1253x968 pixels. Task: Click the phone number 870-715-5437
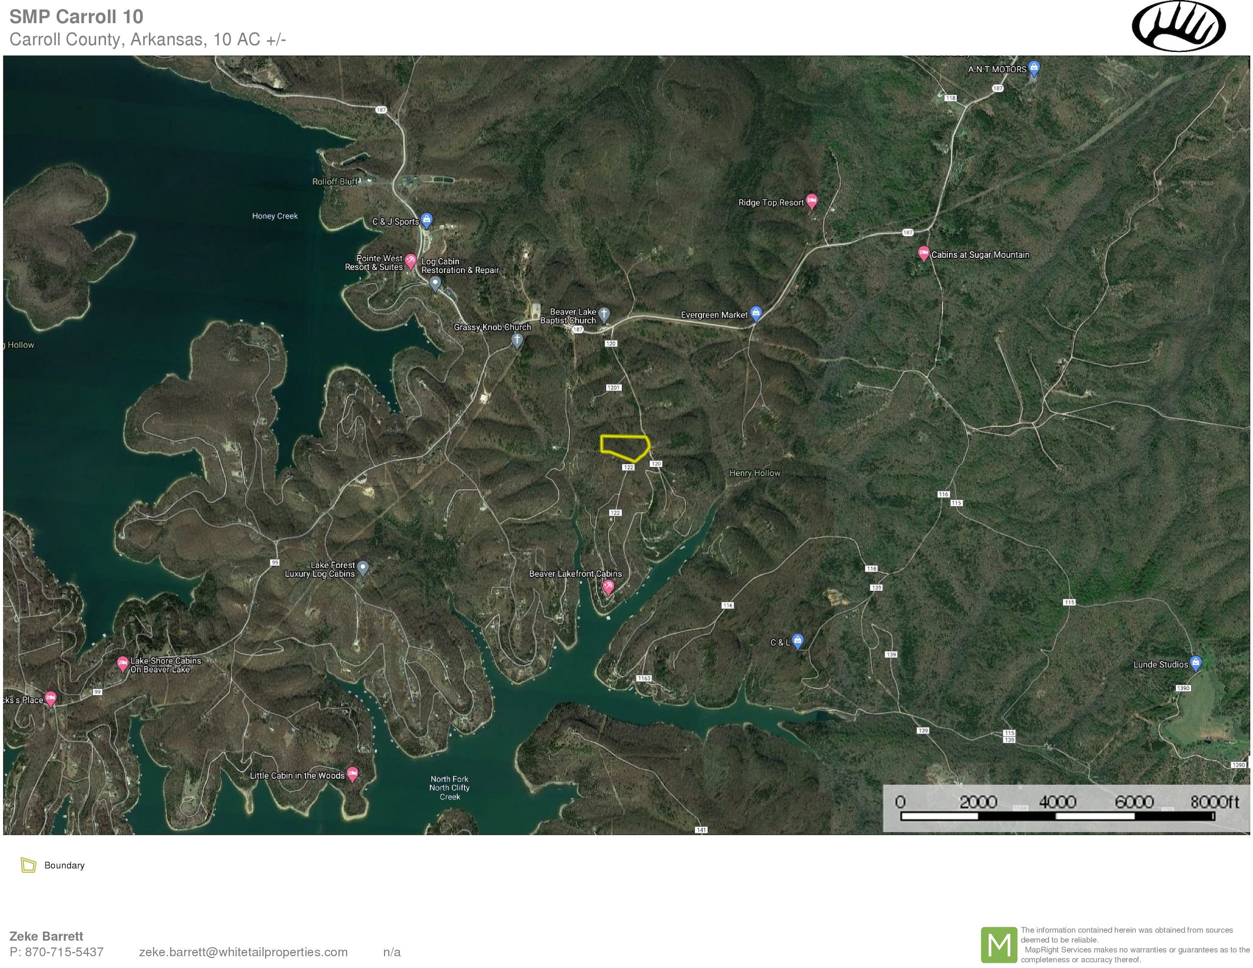pyautogui.click(x=64, y=952)
